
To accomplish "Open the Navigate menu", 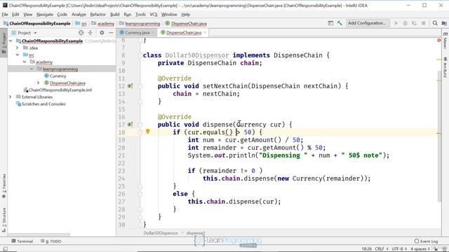I will point(45,14).
